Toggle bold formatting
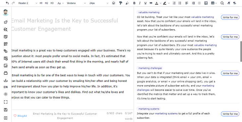Image resolution: width=242 pixels, height=122 pixels. point(134,3)
